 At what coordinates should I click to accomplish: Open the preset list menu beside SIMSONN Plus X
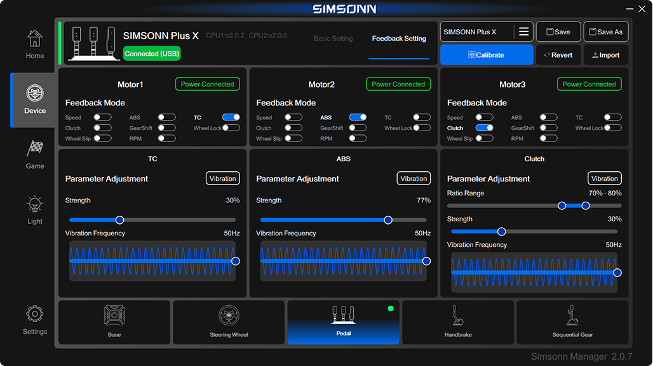point(523,32)
